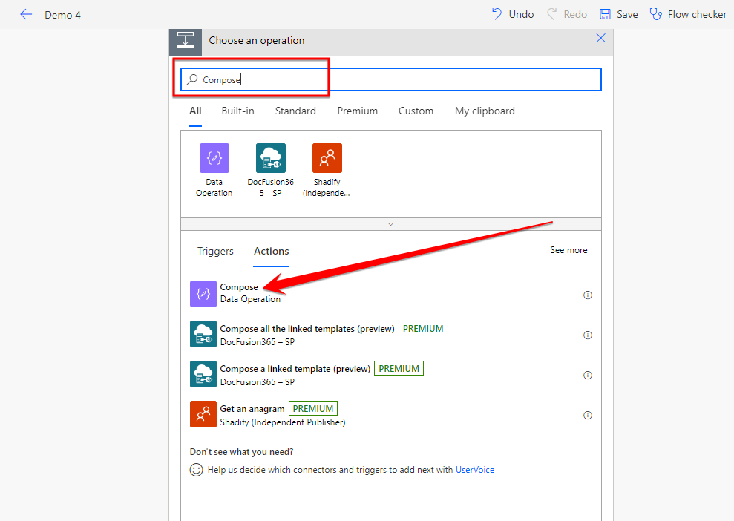This screenshot has width=734, height=521.
Task: Select the DocFusion365 – SP connector icon
Action: pyautogui.click(x=271, y=158)
